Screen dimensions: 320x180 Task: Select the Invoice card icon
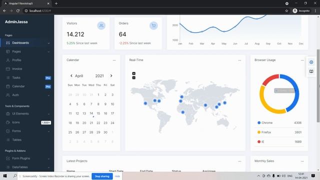pos(8,69)
